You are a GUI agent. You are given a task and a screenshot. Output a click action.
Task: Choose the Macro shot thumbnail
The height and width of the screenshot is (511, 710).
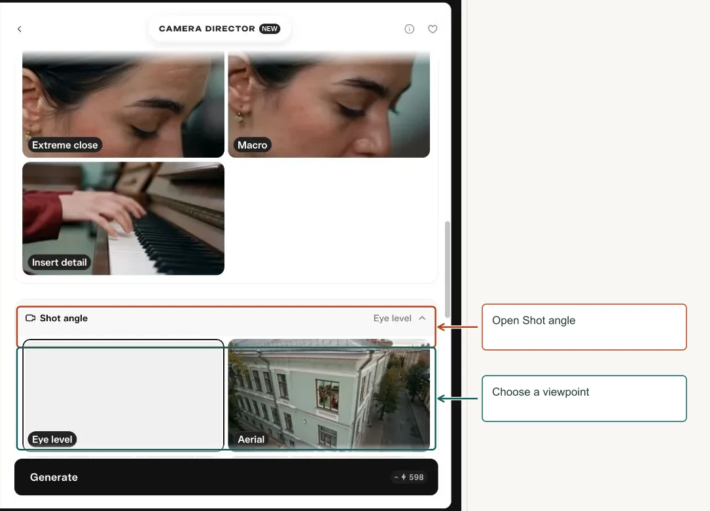click(329, 104)
